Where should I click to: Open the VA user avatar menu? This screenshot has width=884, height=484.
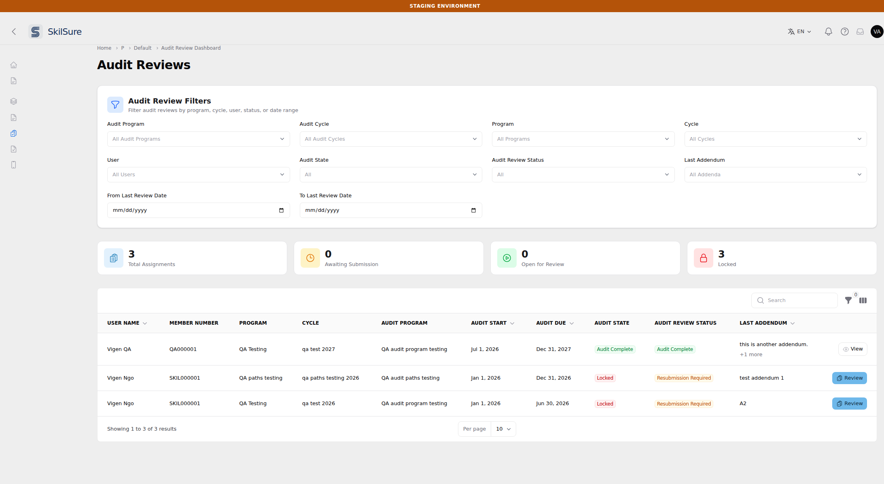(877, 32)
